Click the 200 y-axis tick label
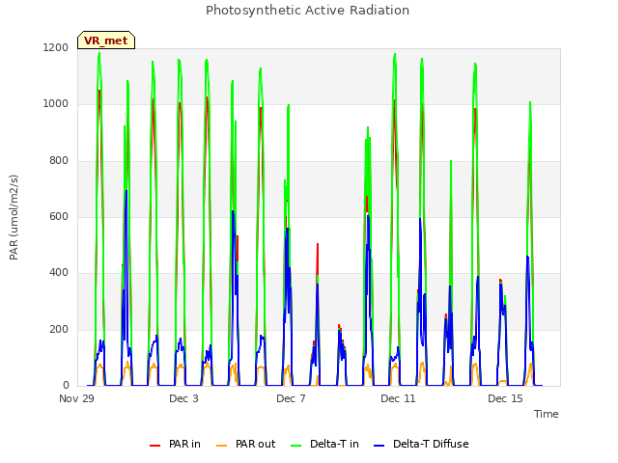Image resolution: width=618 pixels, height=463 pixels. [59, 329]
